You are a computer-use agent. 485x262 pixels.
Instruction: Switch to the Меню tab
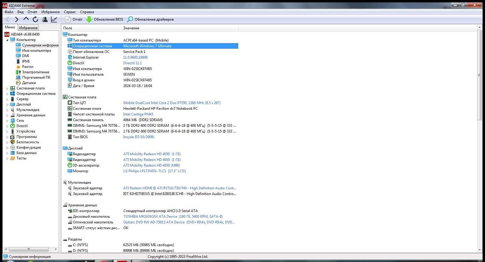pos(10,27)
